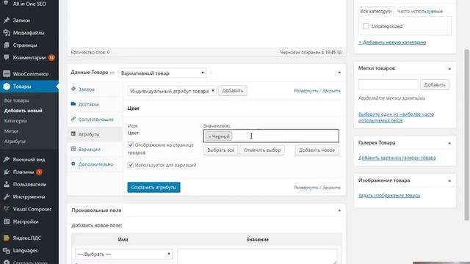Toggle the Uncategorized category checkbox
The height and width of the screenshot is (264, 470).
366,26
